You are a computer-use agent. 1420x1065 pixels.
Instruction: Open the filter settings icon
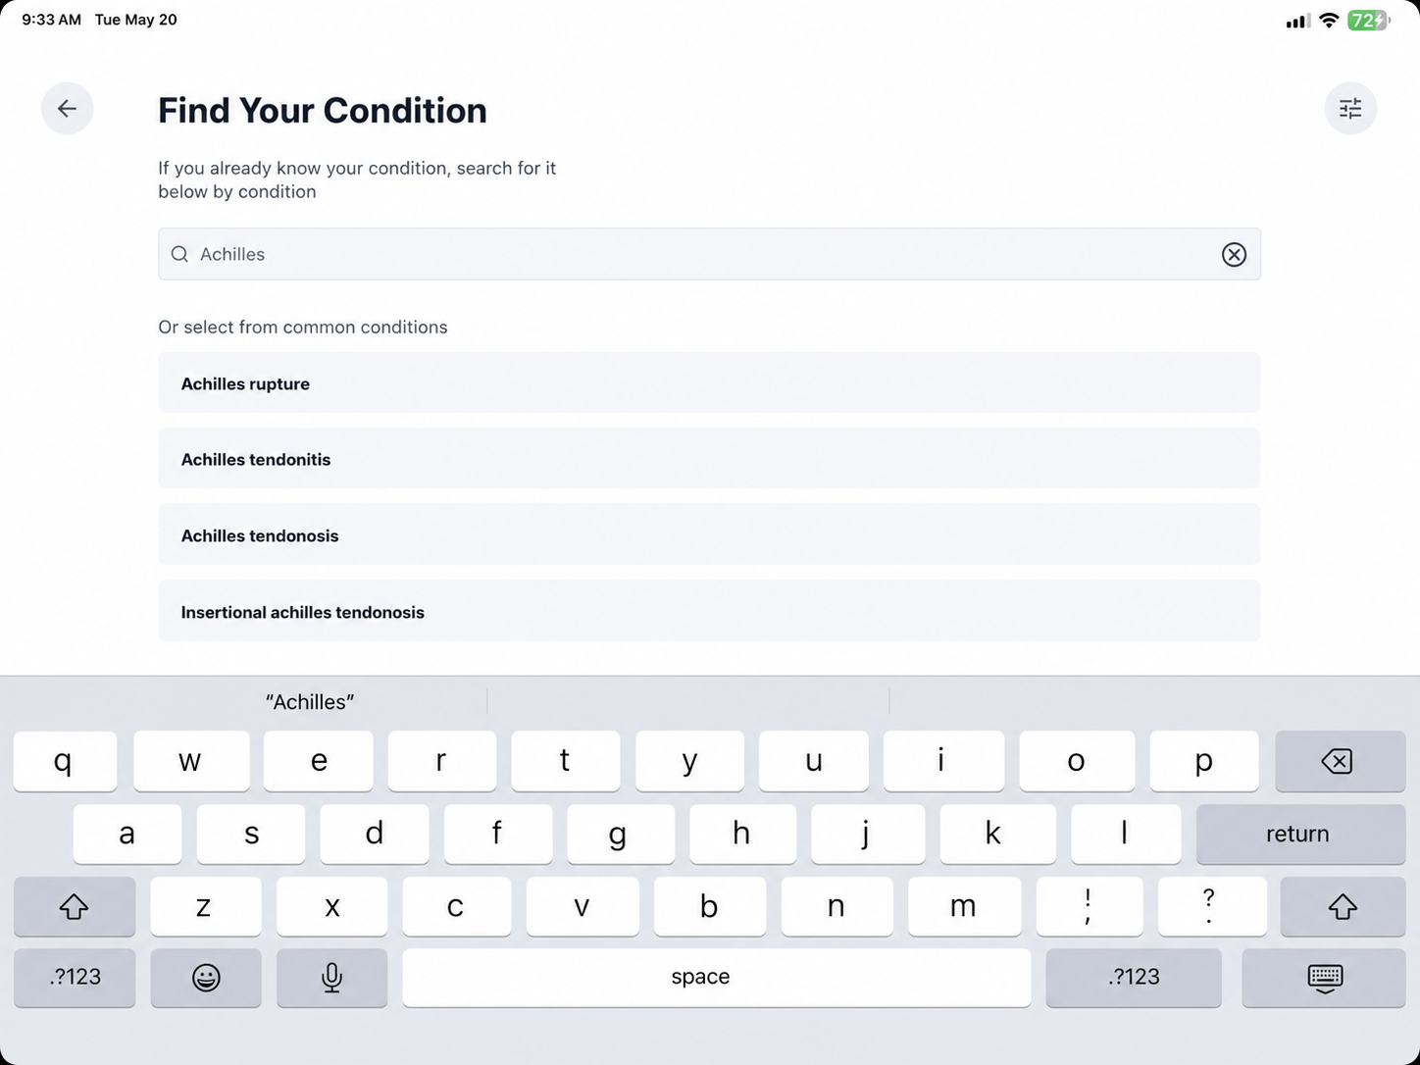click(x=1350, y=108)
